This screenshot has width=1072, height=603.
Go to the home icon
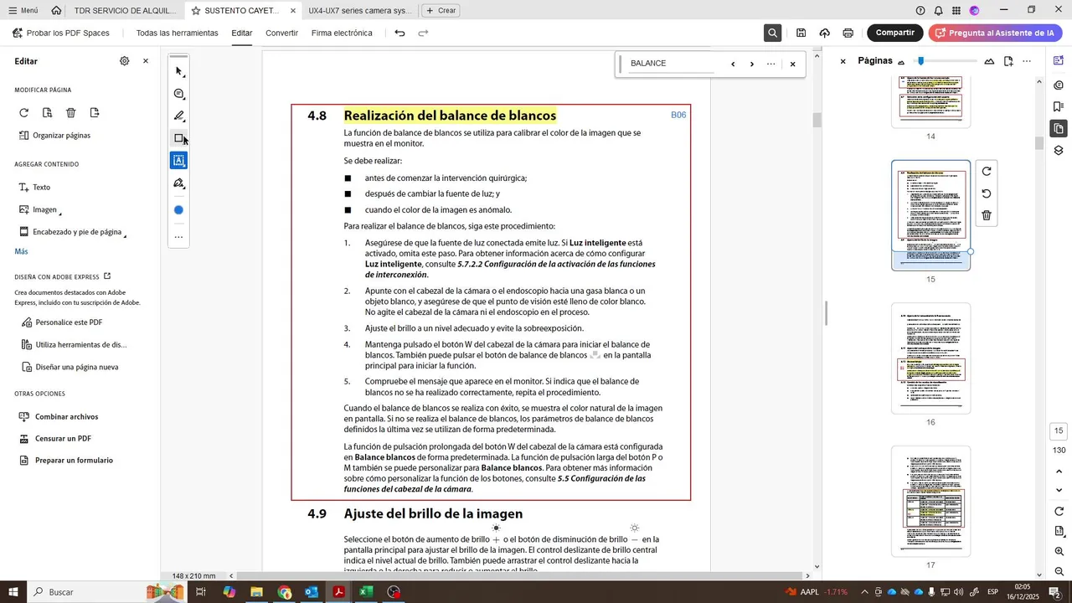(x=56, y=11)
